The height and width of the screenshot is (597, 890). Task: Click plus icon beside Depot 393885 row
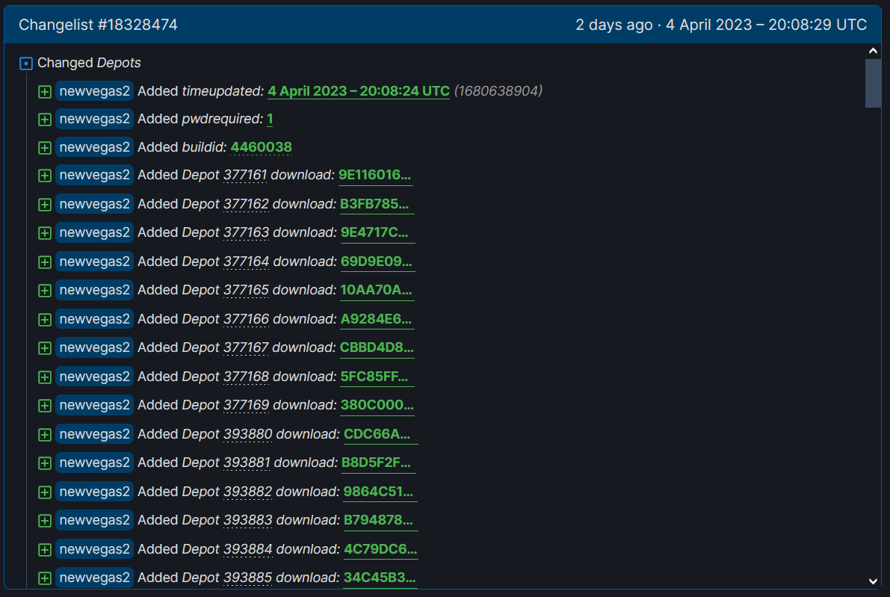click(x=45, y=578)
